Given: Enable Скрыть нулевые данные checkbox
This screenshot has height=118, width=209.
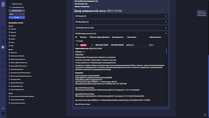Looking at the screenshot, I should pos(9,100).
